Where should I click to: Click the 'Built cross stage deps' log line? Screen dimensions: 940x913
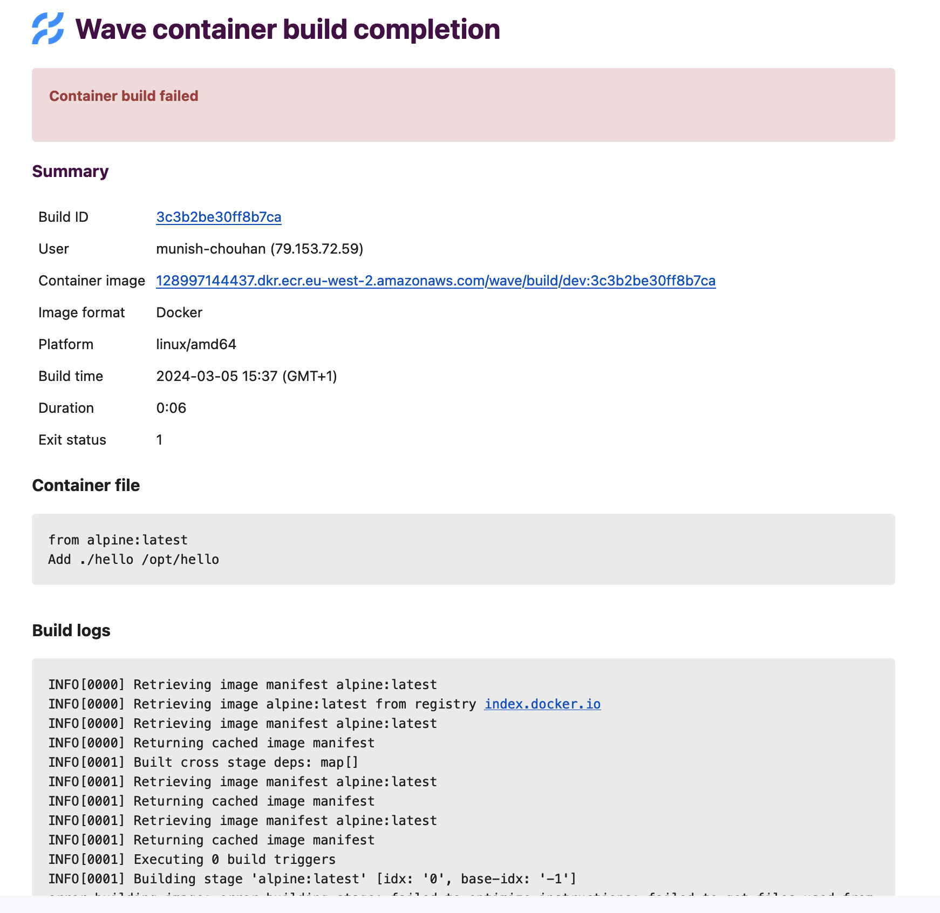[203, 762]
